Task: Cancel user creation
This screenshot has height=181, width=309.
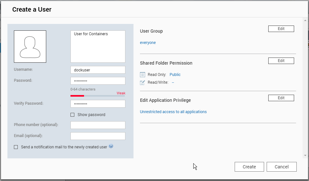Action: coord(282,167)
